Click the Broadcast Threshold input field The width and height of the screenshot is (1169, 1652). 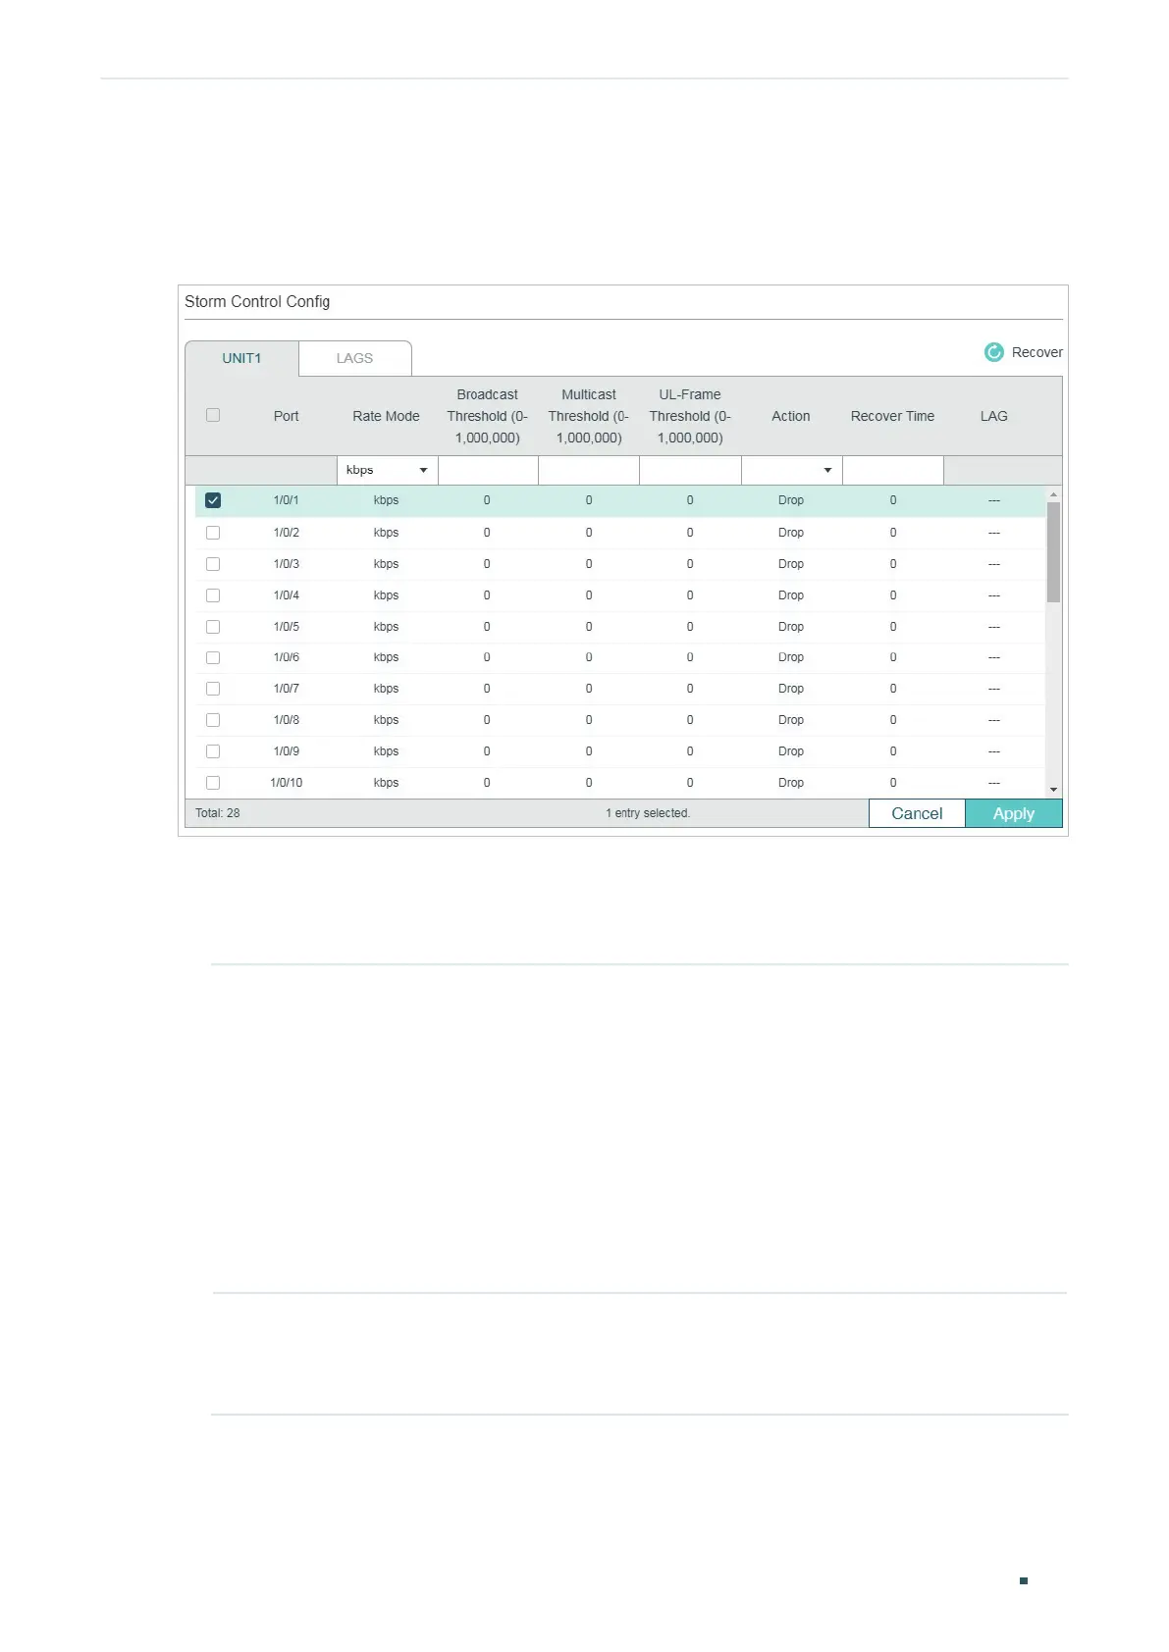[x=488, y=470]
